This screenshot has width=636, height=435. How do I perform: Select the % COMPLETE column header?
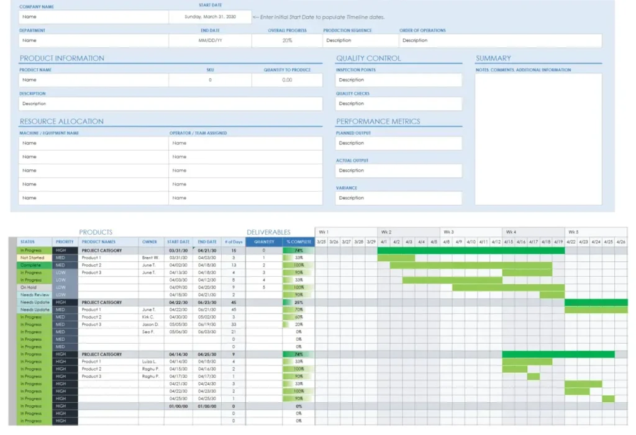coord(299,242)
